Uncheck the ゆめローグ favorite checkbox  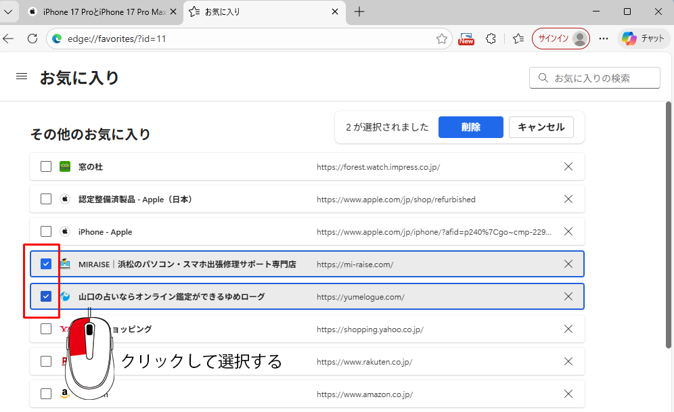click(x=46, y=296)
